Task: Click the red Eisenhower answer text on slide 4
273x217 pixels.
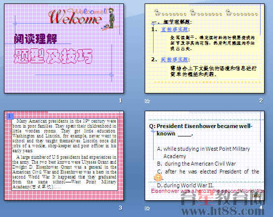Action: 208,191
